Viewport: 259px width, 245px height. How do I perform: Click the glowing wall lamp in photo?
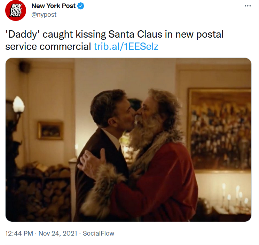coord(18,105)
